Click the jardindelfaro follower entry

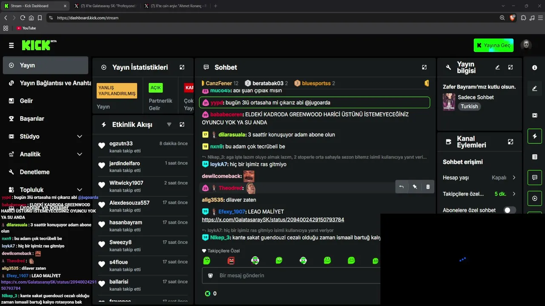point(143,167)
